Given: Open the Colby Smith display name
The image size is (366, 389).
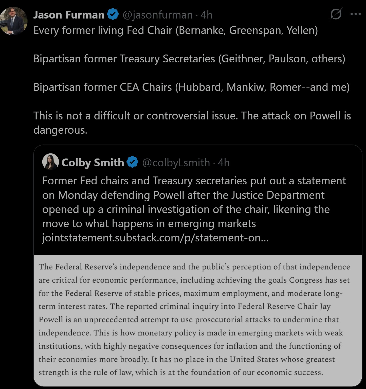Looking at the screenshot, I should 93,163.
